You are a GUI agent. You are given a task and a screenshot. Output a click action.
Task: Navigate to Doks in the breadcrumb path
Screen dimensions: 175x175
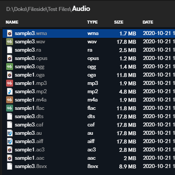(x=20, y=9)
